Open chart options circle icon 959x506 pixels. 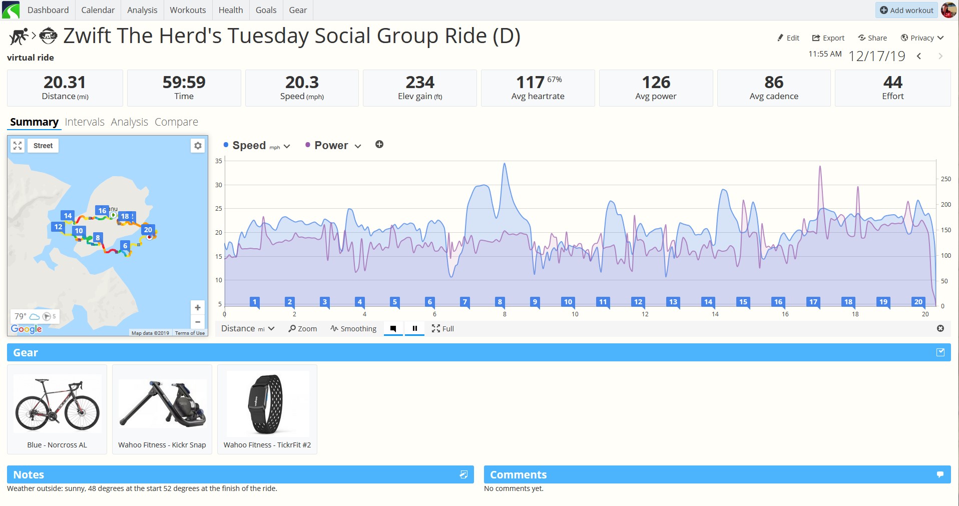tap(940, 328)
